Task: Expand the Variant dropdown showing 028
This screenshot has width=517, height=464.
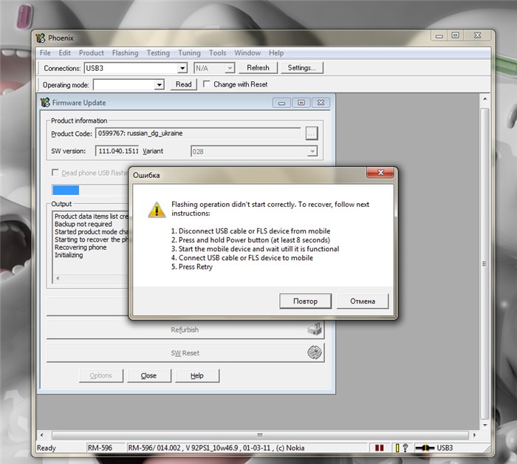Action: pos(312,151)
